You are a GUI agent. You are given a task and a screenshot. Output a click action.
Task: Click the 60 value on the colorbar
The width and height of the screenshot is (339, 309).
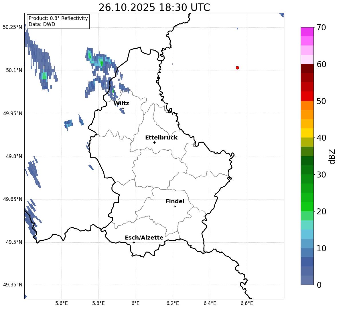click(x=321, y=64)
